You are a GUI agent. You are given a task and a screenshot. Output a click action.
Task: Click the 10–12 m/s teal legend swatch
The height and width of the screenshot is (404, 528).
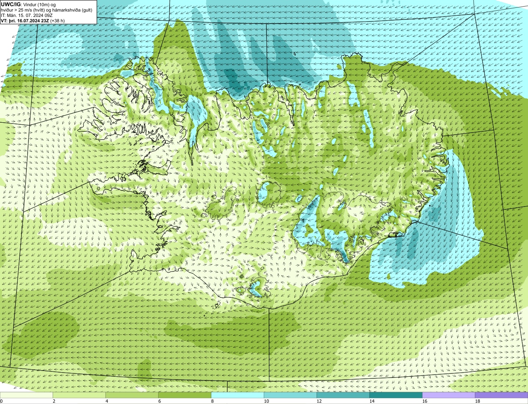pyautogui.click(x=290, y=395)
